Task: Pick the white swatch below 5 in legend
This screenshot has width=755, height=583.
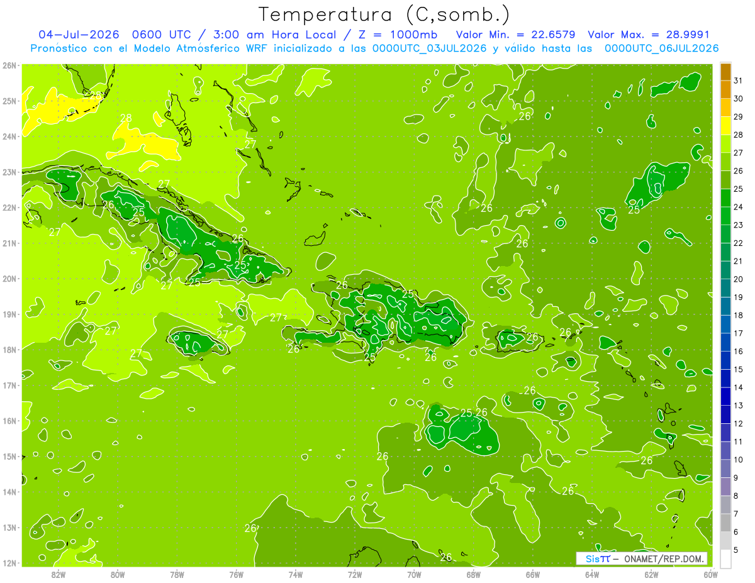Action: click(x=725, y=558)
